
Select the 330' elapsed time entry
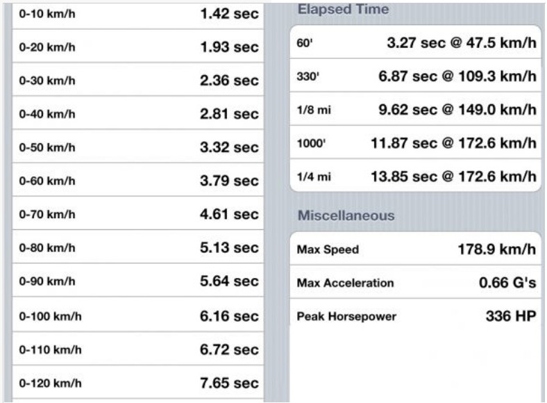tap(415, 76)
